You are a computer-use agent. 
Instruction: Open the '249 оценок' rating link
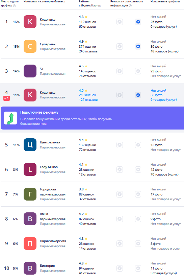point(87,95)
